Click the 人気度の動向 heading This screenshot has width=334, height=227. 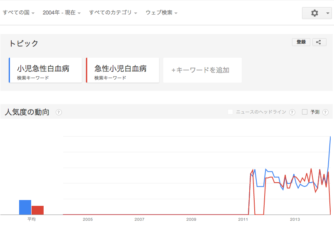pyautogui.click(x=27, y=112)
